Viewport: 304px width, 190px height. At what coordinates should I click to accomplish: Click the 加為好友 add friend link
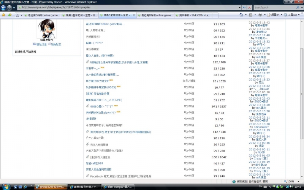(56, 44)
